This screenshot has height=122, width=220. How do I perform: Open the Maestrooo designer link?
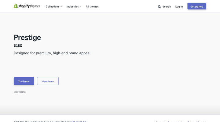pyautogui.click(x=79, y=121)
